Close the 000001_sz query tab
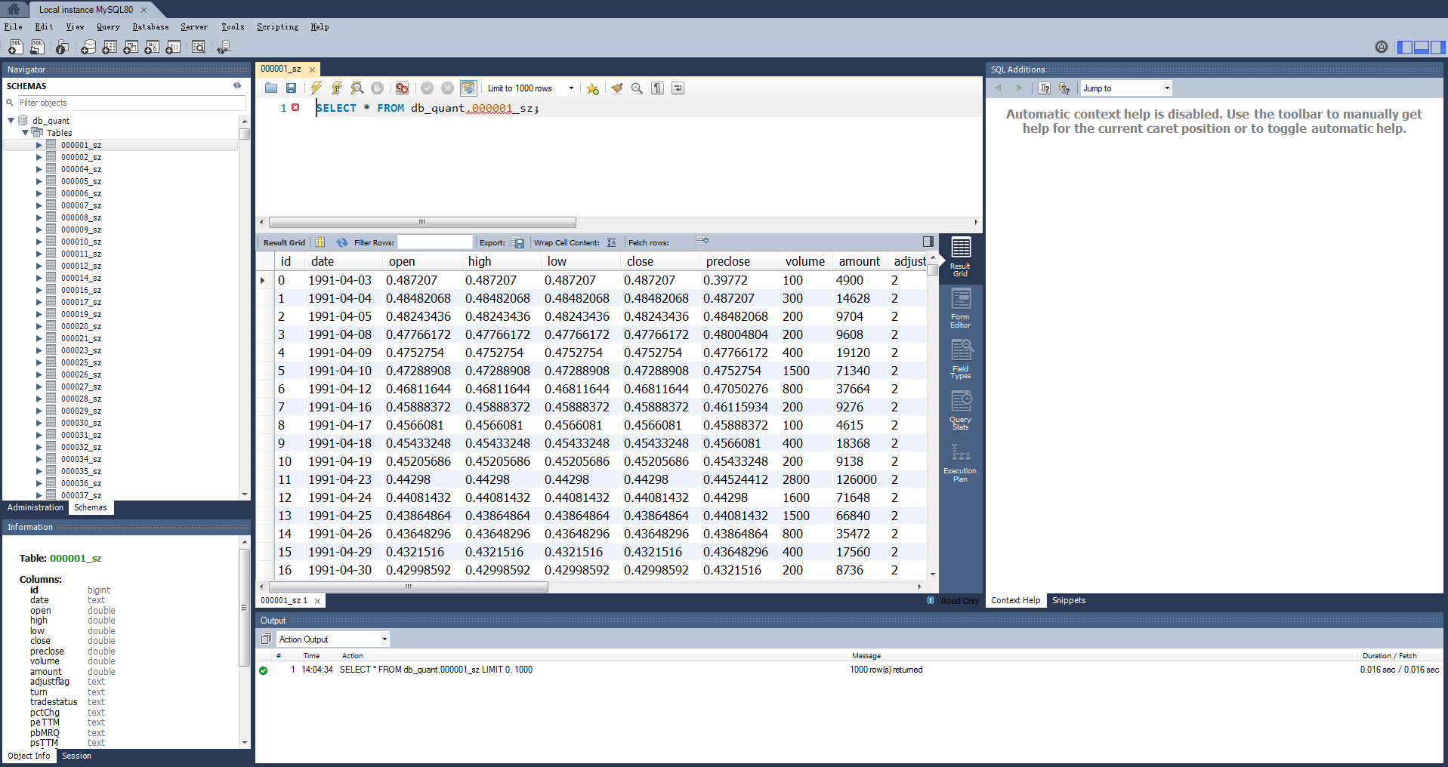 click(312, 69)
